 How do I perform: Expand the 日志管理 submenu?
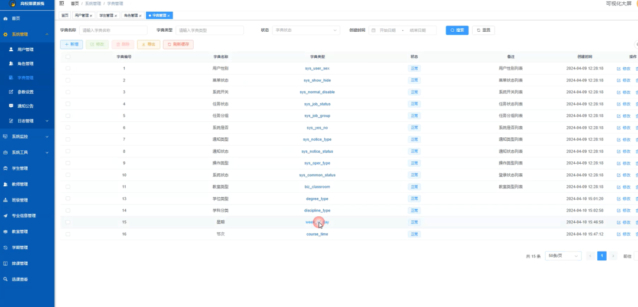tap(47, 121)
